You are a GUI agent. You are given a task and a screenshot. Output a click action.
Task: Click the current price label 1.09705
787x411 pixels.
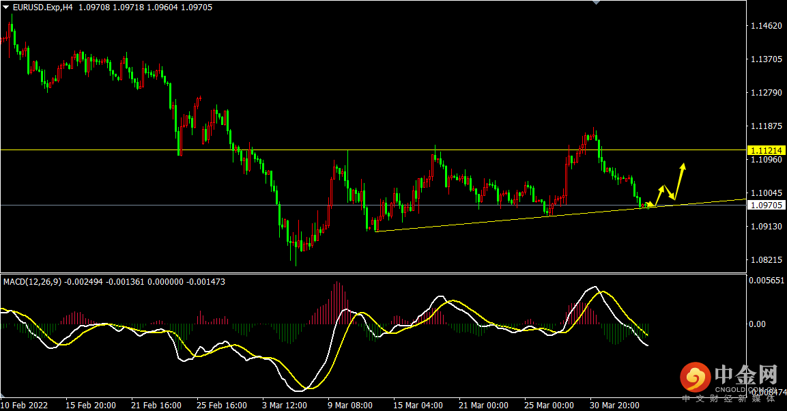[766, 205]
